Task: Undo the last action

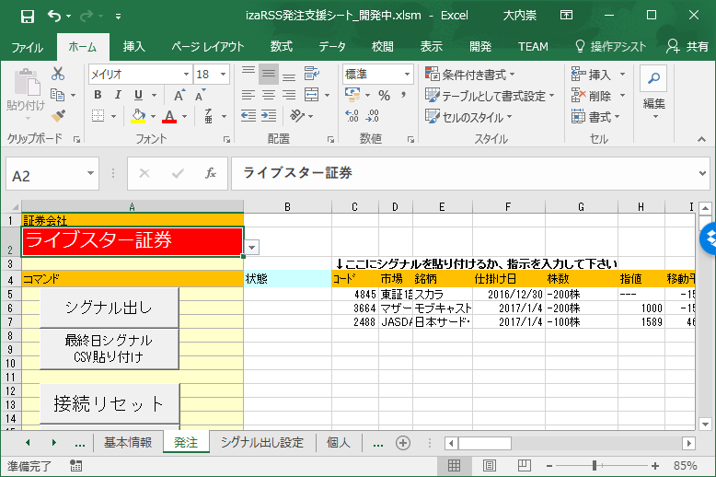Action: pos(54,16)
